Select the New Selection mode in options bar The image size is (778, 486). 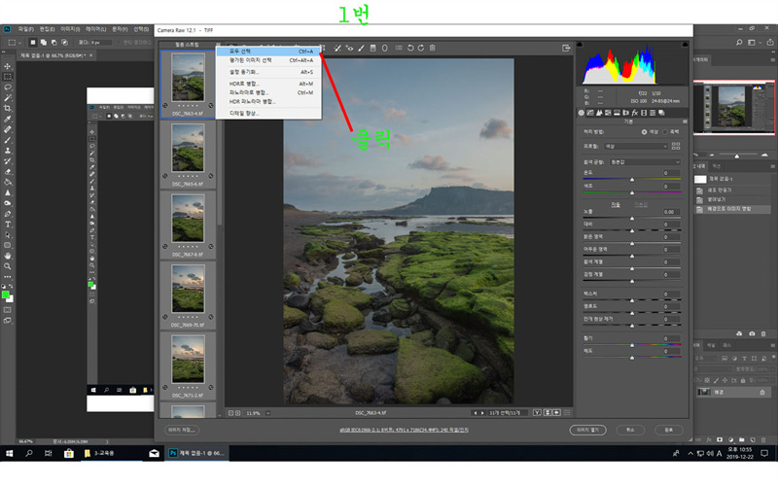[x=33, y=43]
